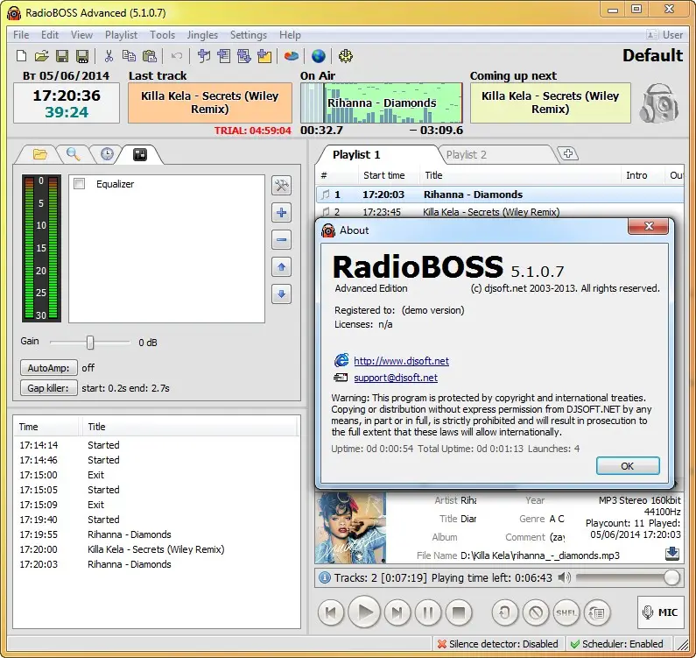The height and width of the screenshot is (658, 696).
Task: Select the sound processing mixer panel tab
Action: pos(140,154)
